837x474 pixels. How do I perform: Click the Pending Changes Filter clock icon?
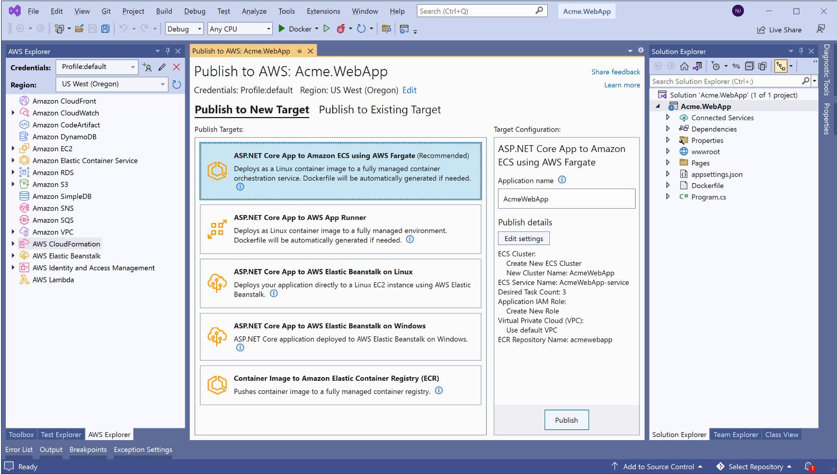[x=716, y=66]
